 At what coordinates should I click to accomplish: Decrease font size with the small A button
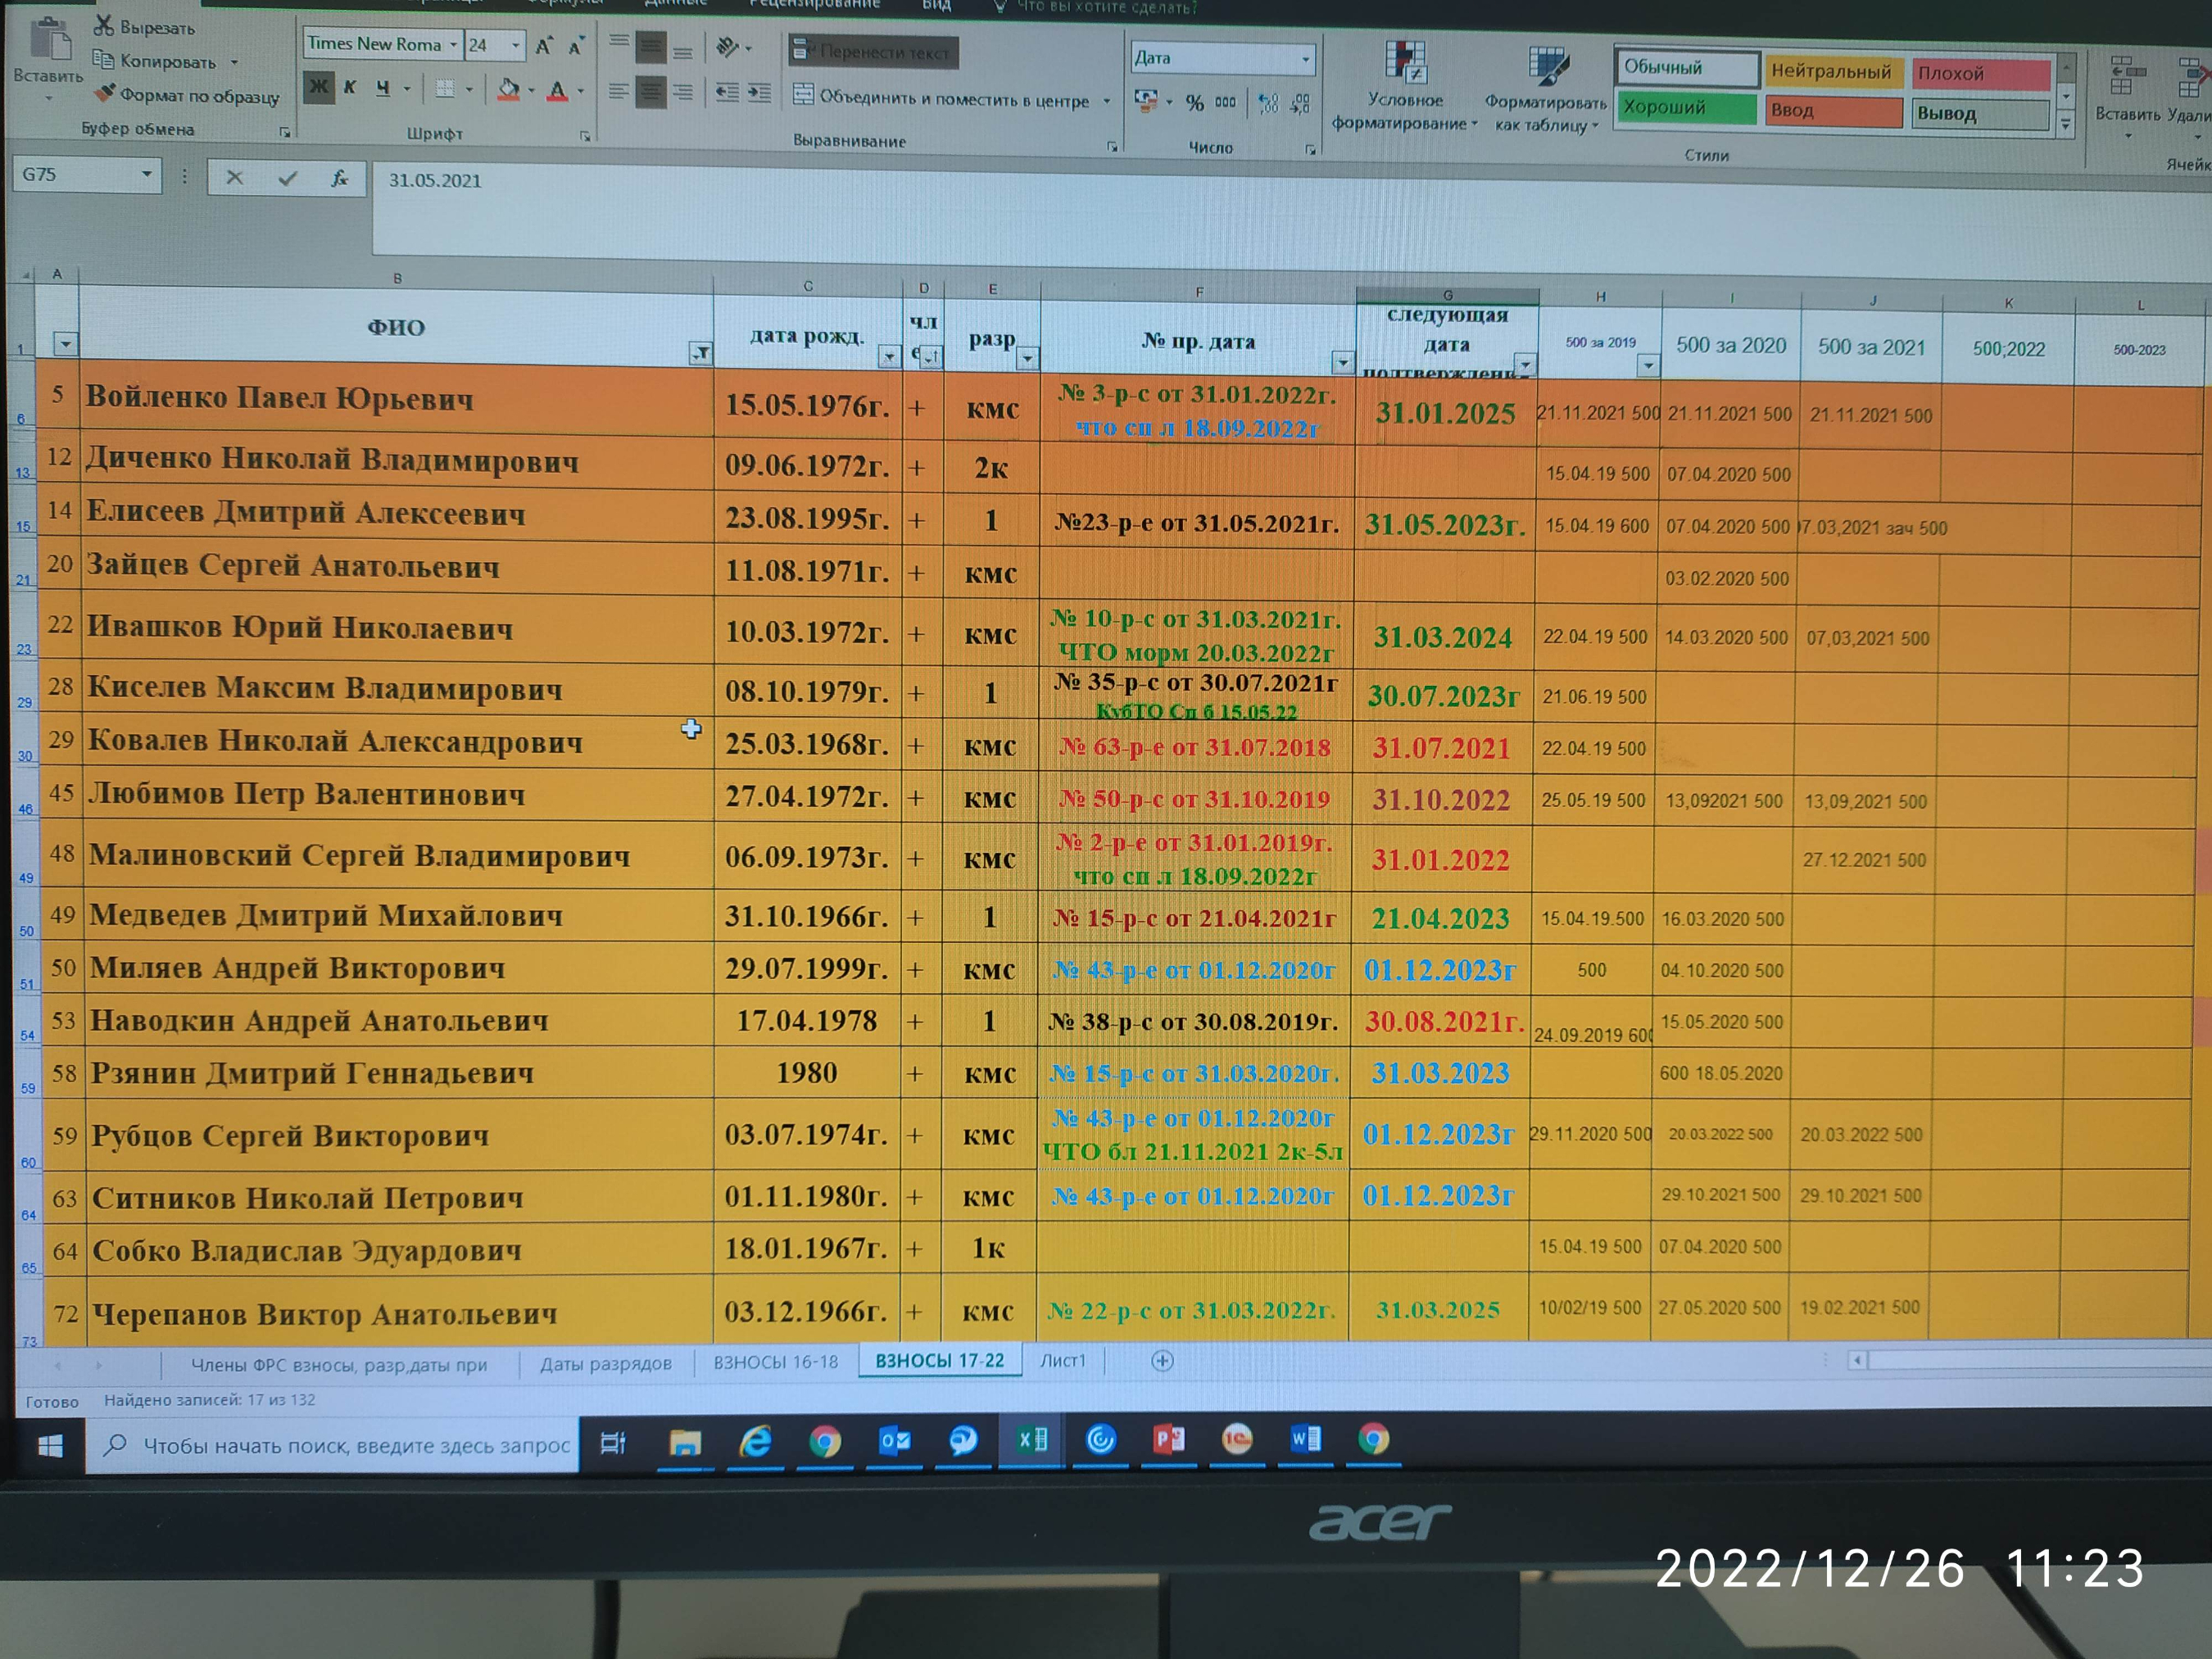tap(576, 47)
